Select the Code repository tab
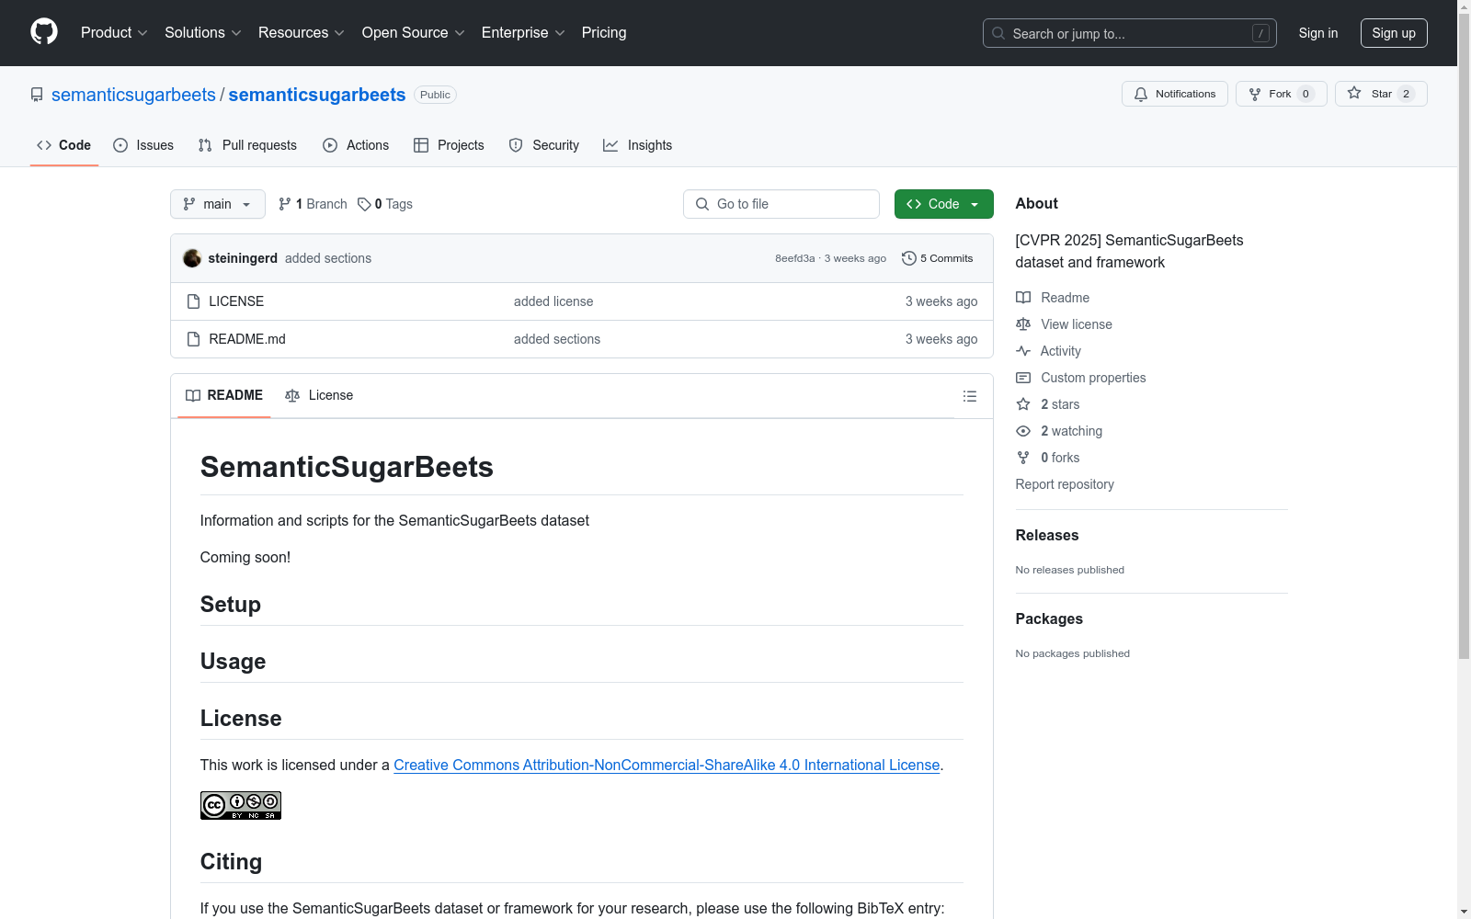 (64, 145)
